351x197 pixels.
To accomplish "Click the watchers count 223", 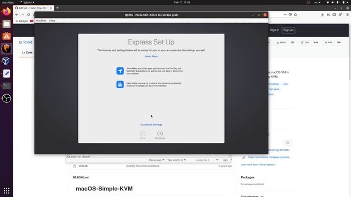I will pyautogui.click(x=292, y=43).
